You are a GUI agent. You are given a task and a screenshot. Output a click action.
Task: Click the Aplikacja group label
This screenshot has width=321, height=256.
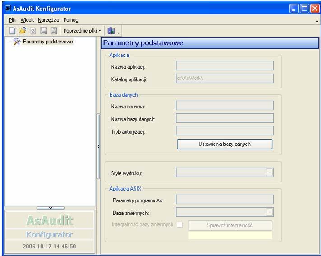[x=119, y=55]
